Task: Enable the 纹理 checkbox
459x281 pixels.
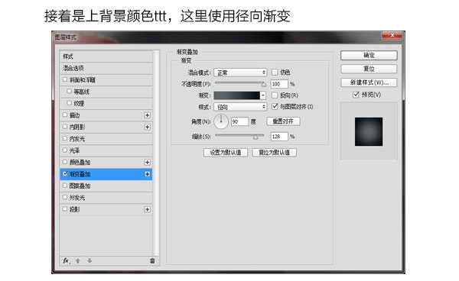Action: pos(69,103)
